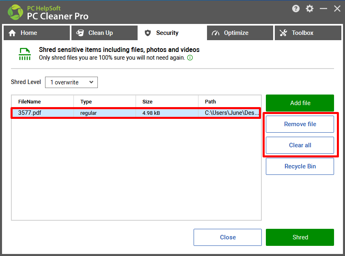This screenshot has height=256, width=345.
Task: Expand the Shred Level dropdown
Action: point(71,82)
